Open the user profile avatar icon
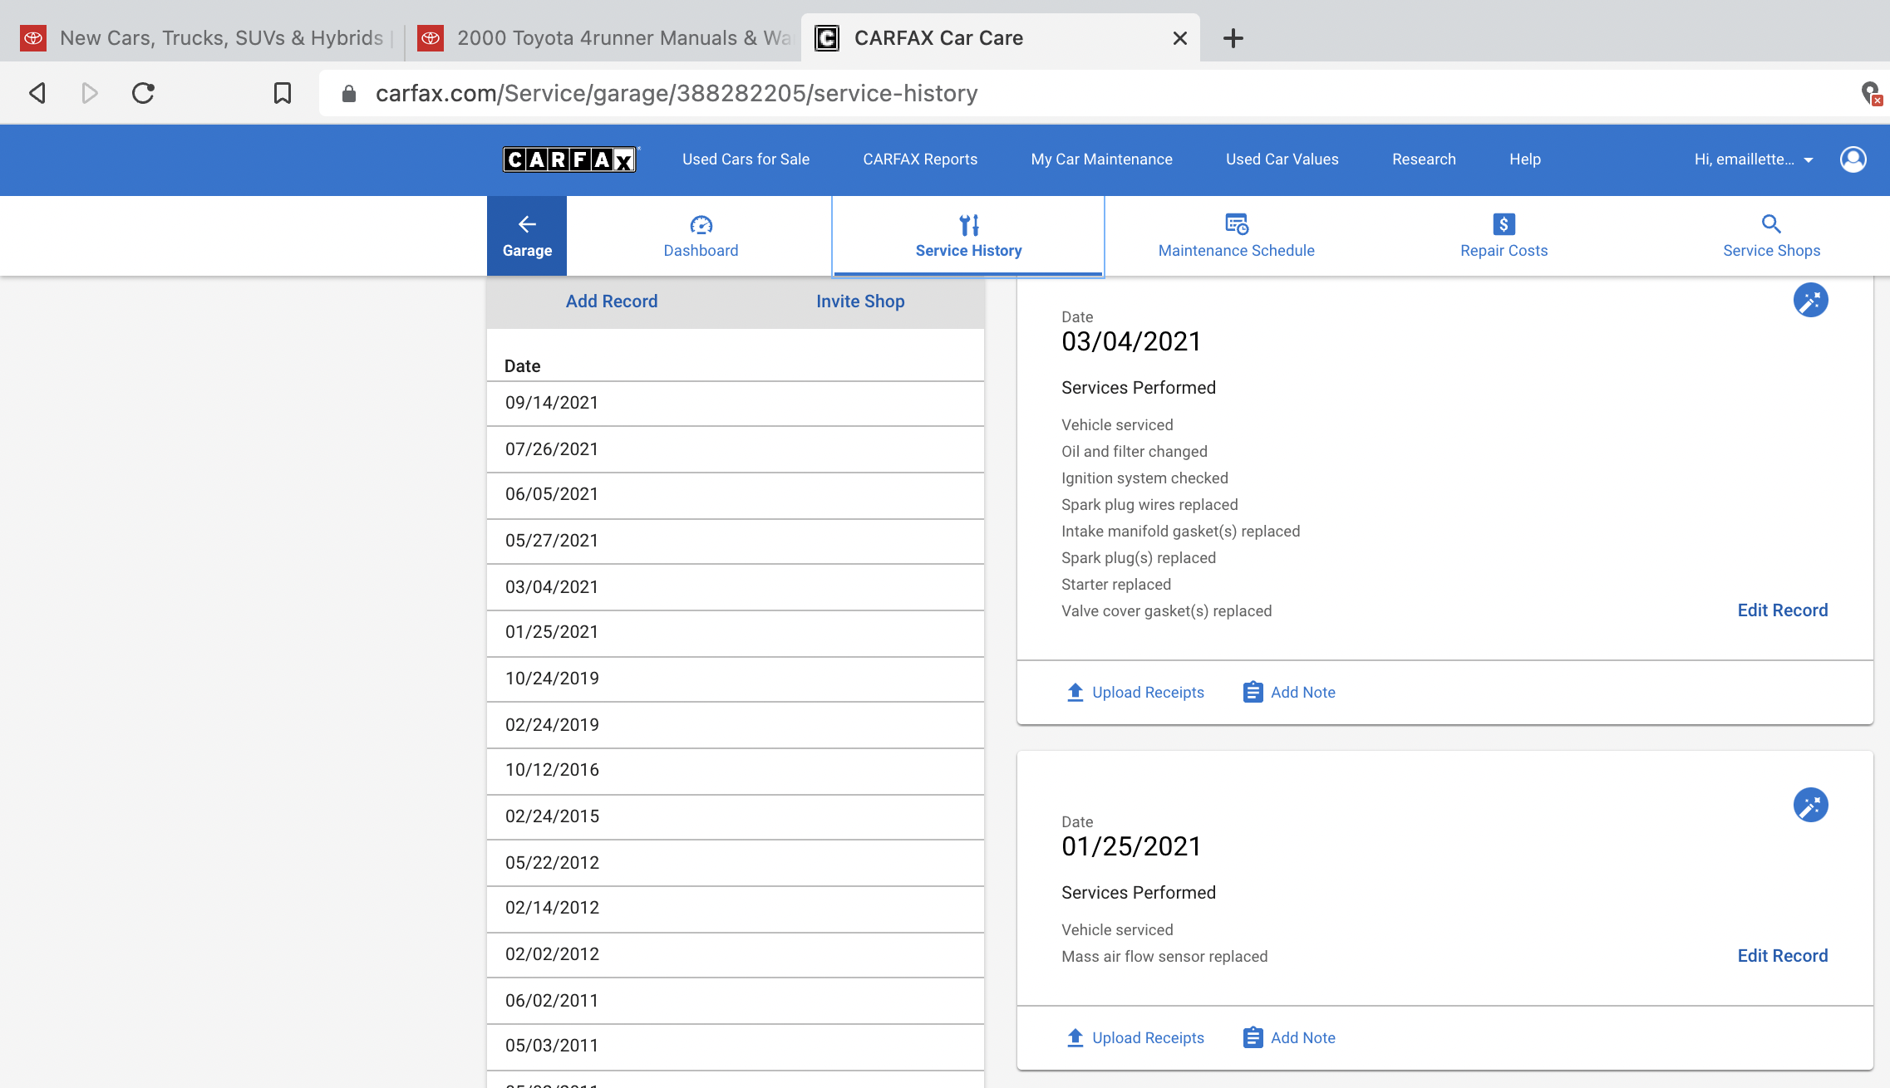This screenshot has height=1088, width=1890. tap(1853, 159)
